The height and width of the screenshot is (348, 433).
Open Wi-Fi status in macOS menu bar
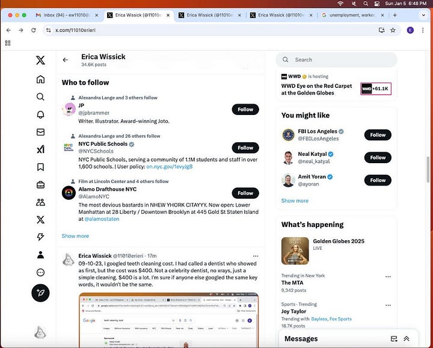click(340, 4)
